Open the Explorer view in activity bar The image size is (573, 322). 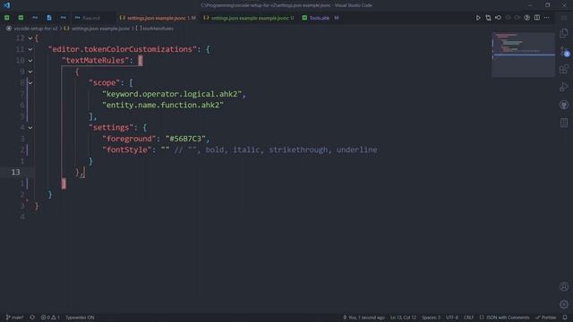coord(564,33)
